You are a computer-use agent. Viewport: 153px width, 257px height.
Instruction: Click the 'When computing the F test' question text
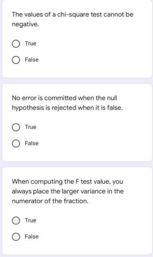[x=68, y=191]
